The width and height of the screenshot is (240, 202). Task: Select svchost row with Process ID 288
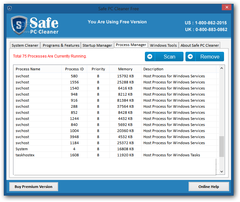pos(116,106)
